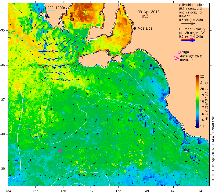Click the 05Z time label

click(145, 16)
